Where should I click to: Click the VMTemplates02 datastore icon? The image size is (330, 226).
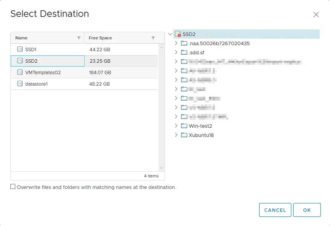(x=20, y=72)
